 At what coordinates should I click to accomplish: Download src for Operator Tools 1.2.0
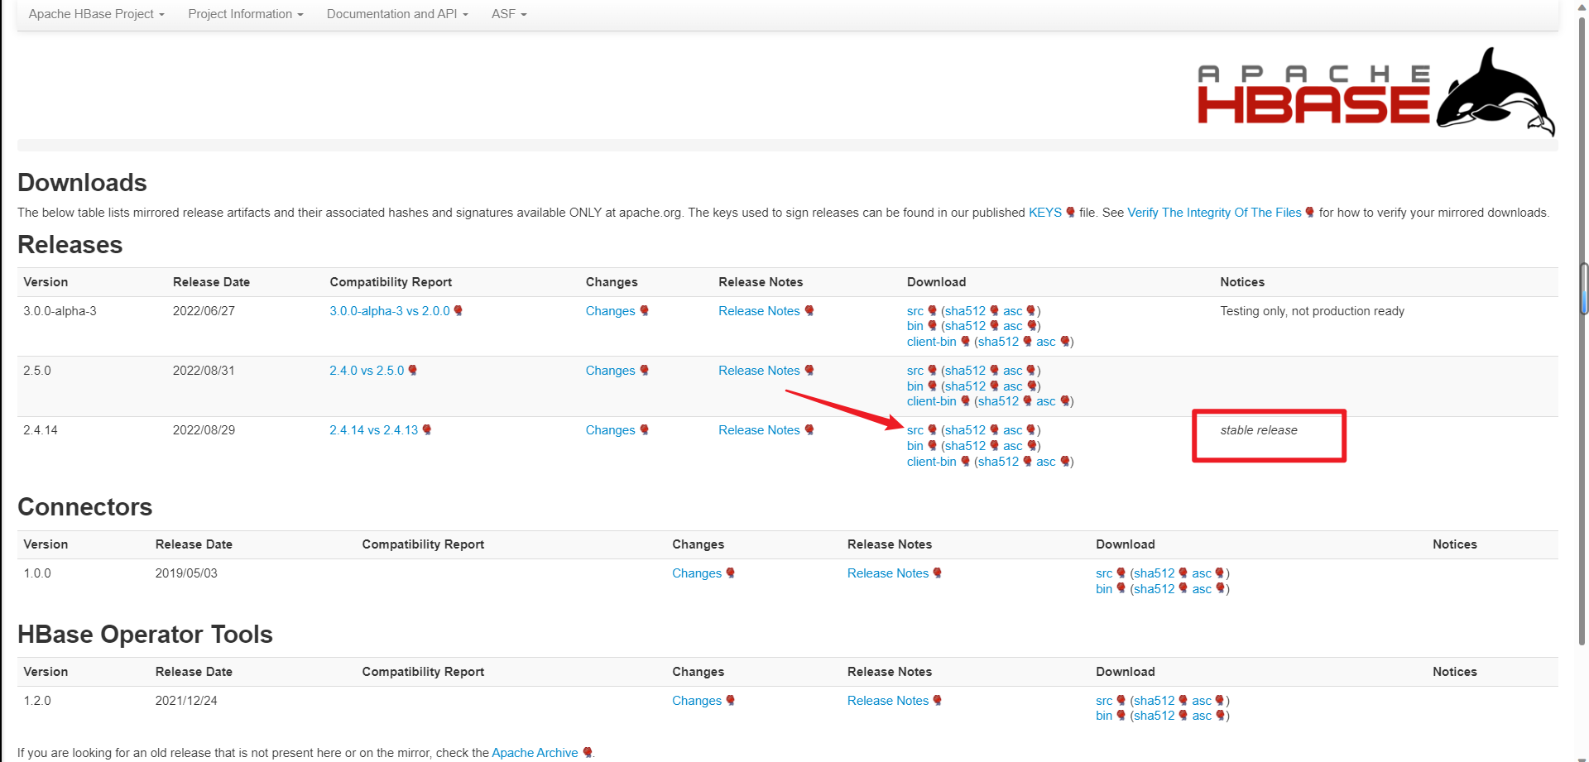coord(1104,701)
